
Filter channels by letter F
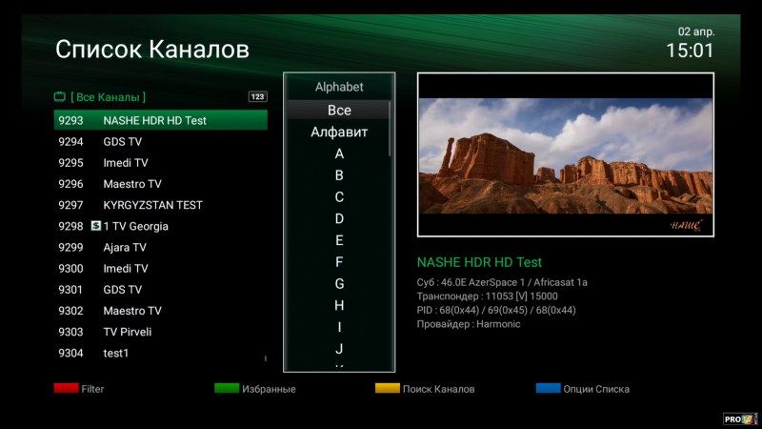click(x=339, y=262)
